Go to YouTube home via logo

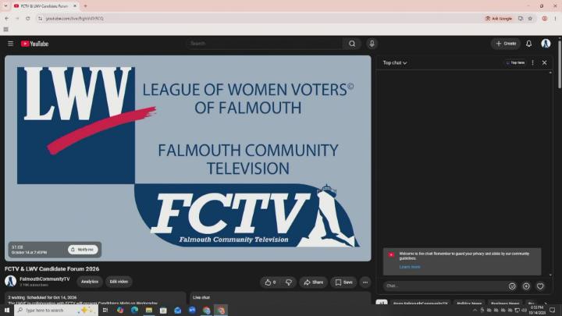point(34,44)
